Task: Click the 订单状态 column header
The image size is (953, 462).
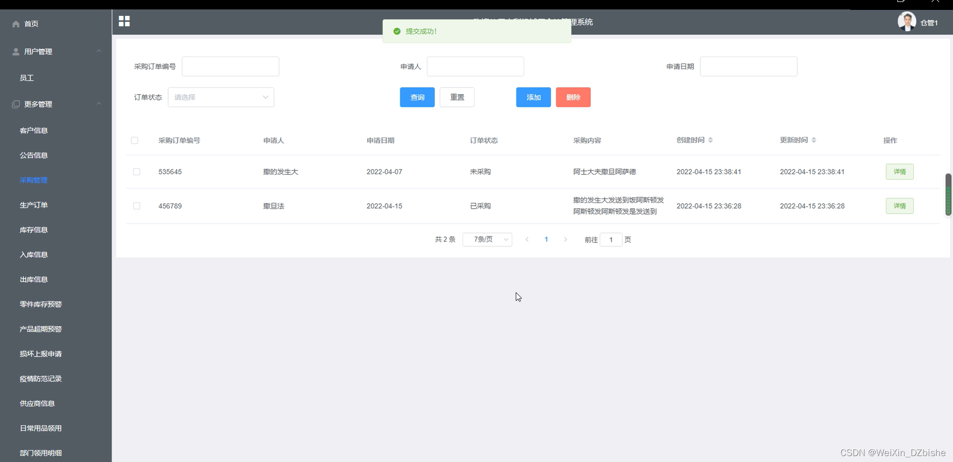Action: tap(484, 140)
